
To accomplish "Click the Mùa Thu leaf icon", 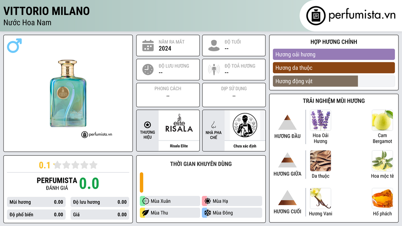I will (146, 213).
